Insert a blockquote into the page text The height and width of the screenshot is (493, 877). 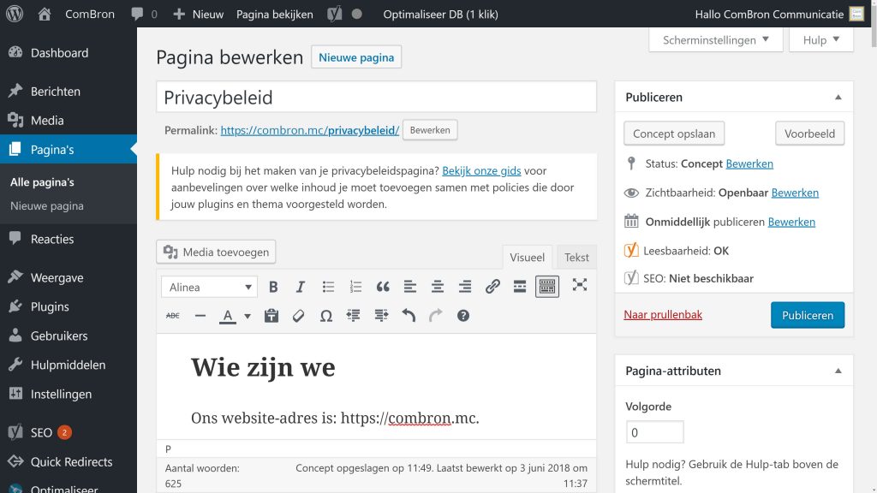tap(383, 287)
